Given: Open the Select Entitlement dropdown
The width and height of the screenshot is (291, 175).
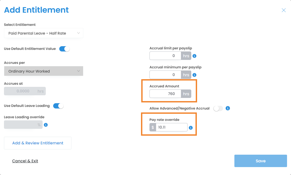Looking at the screenshot, I should 44,33.
